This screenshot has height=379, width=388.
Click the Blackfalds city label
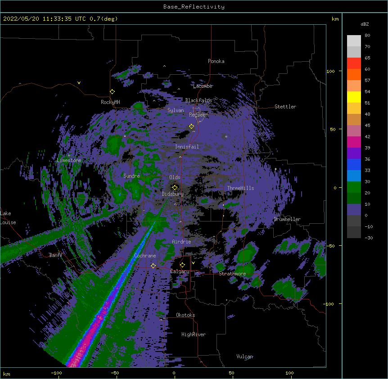[x=199, y=100]
